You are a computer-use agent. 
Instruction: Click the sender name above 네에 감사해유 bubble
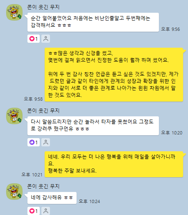(43, 186)
